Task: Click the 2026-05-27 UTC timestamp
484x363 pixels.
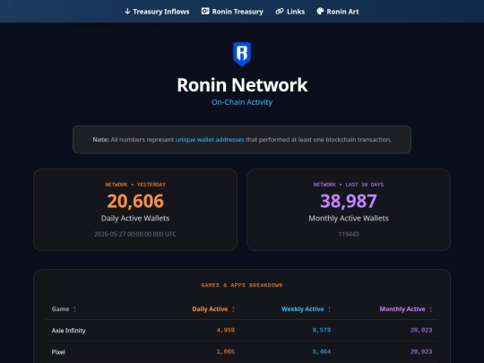Action: click(x=135, y=234)
